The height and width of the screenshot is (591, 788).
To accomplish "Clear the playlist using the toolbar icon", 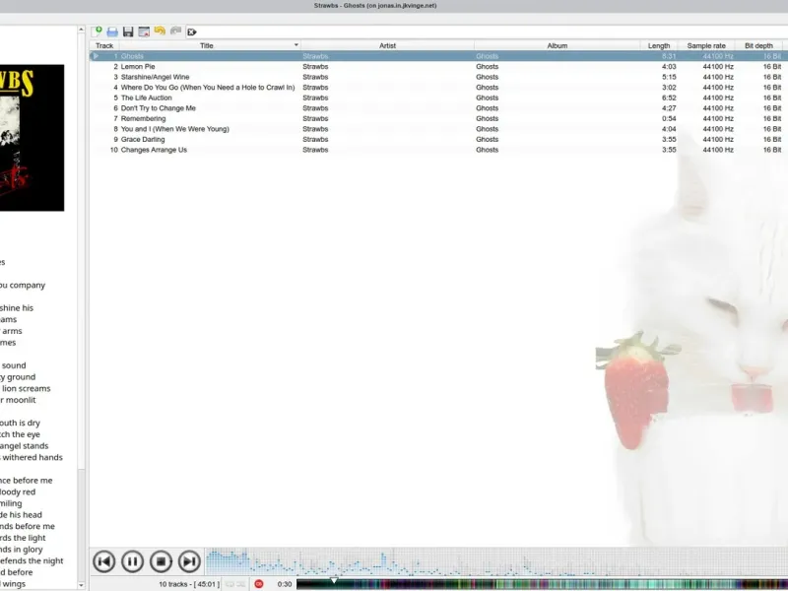I will point(144,32).
